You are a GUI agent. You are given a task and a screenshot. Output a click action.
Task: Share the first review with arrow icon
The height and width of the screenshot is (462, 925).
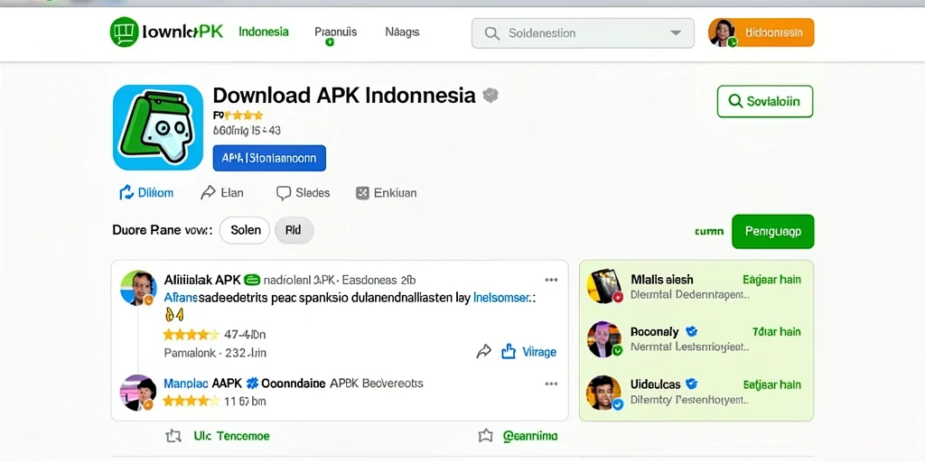tap(484, 352)
